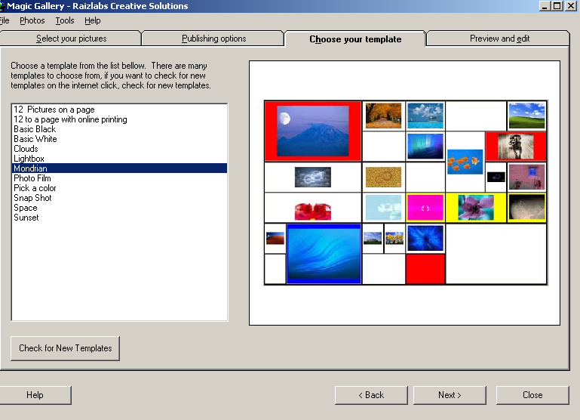This screenshot has width=580, height=420.
Task: Maximize the Magic Gallery window
Action: 557,6
